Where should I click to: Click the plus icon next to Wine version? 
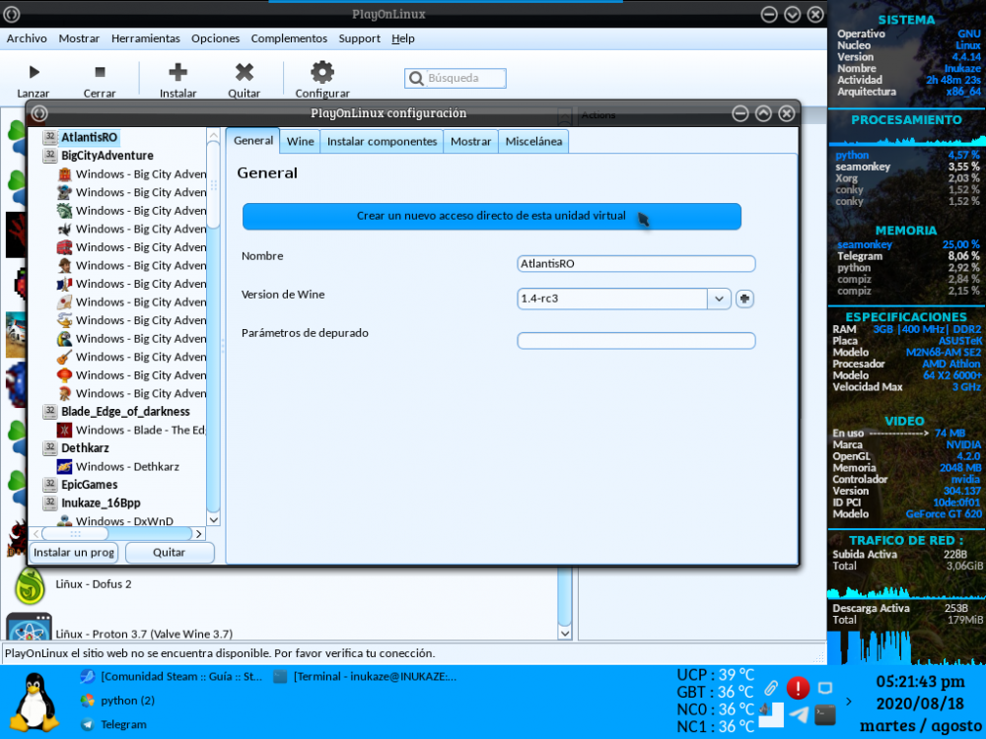(x=744, y=299)
